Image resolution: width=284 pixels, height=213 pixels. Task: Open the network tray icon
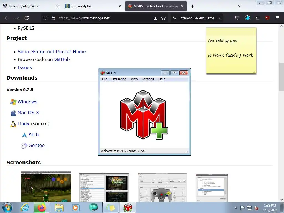point(249,208)
